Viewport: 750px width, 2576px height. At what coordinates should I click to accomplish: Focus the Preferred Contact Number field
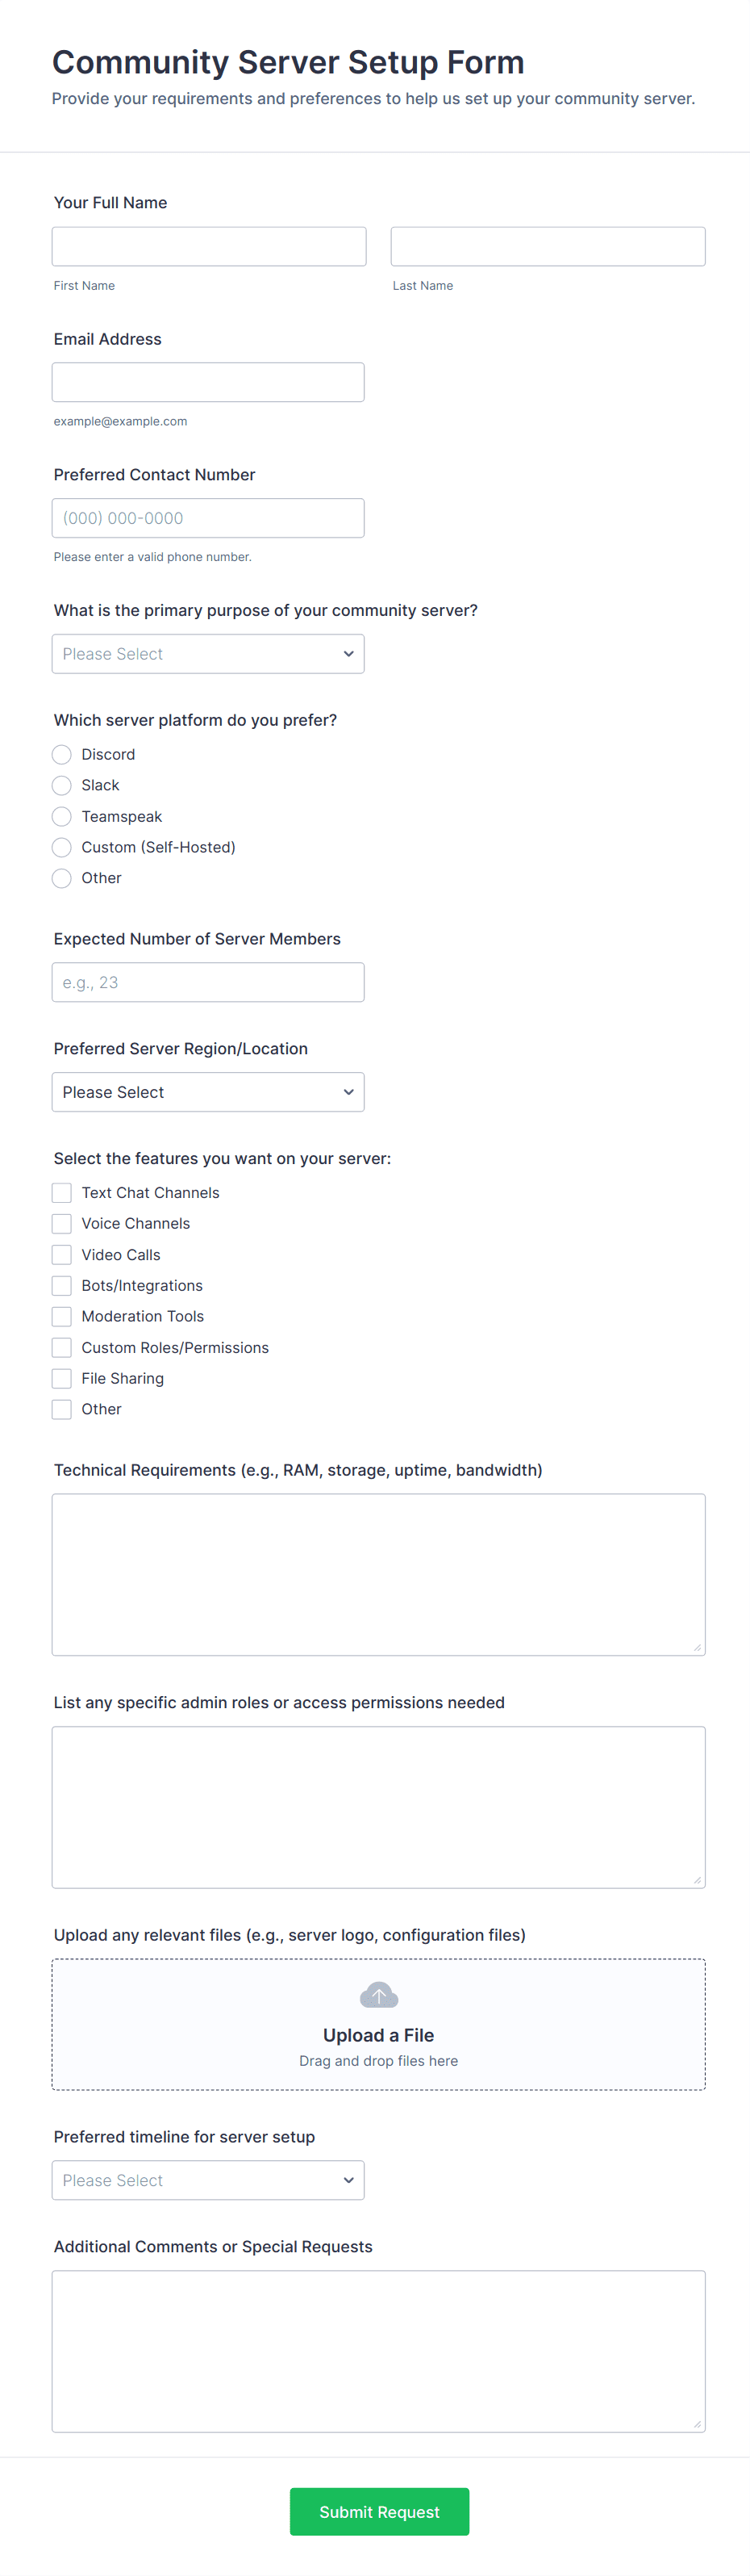208,518
